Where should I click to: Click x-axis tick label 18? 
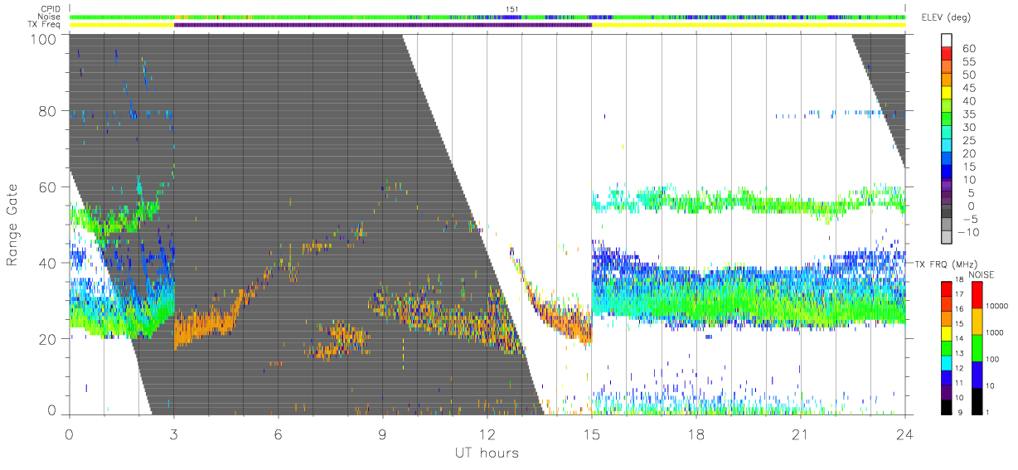696,434
